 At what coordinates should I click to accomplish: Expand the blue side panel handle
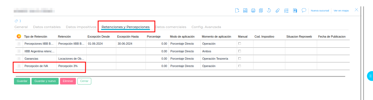[370, 76]
